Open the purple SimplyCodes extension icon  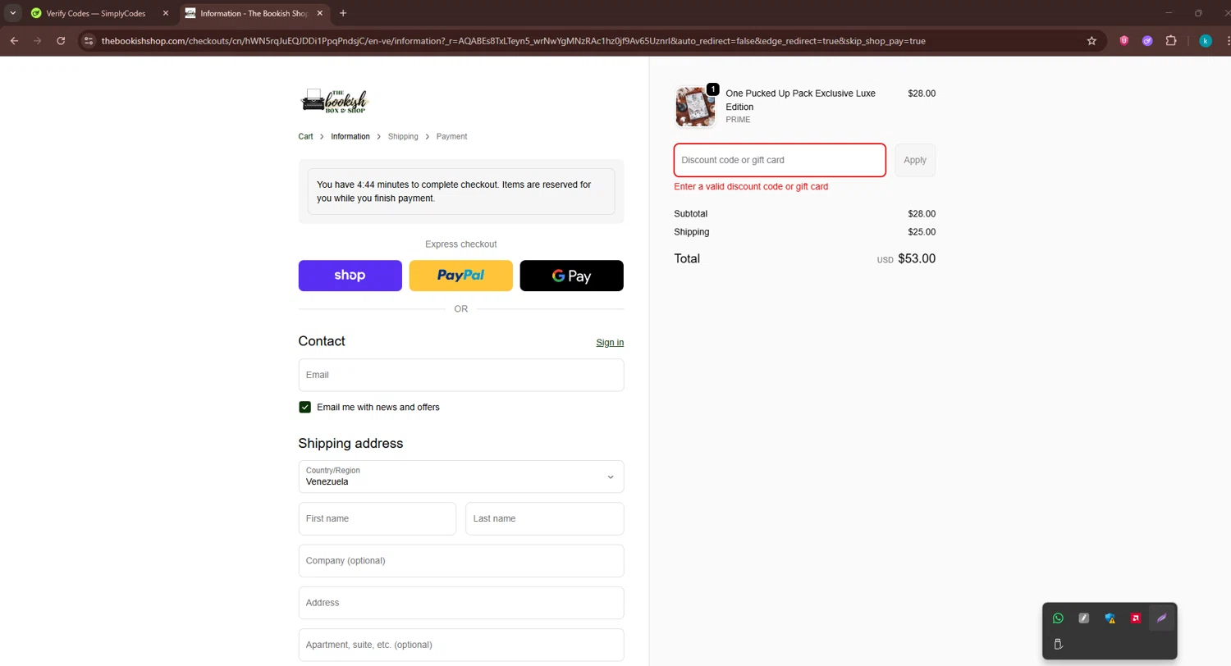(x=1147, y=40)
